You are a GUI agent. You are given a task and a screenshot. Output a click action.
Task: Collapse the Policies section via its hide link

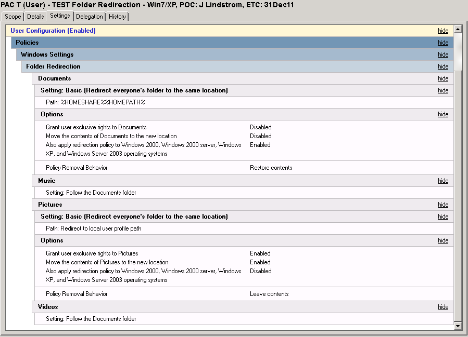[x=442, y=43]
